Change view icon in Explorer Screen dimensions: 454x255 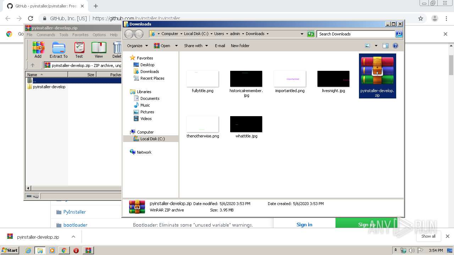coord(367,46)
